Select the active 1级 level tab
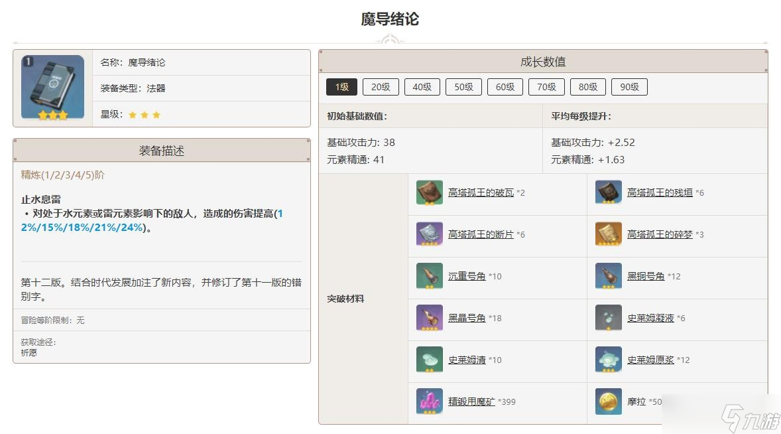 [341, 87]
